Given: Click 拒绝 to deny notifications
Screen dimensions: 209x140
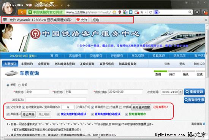Looking at the screenshot, I should 95,20.
